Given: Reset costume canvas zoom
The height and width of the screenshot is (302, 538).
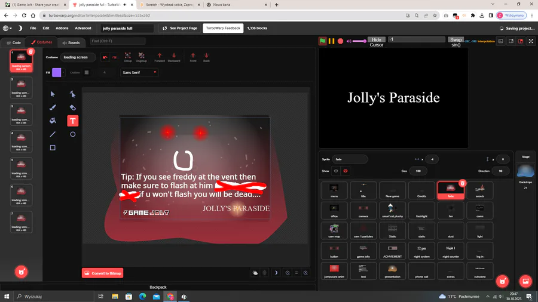Looking at the screenshot, I should (296, 273).
